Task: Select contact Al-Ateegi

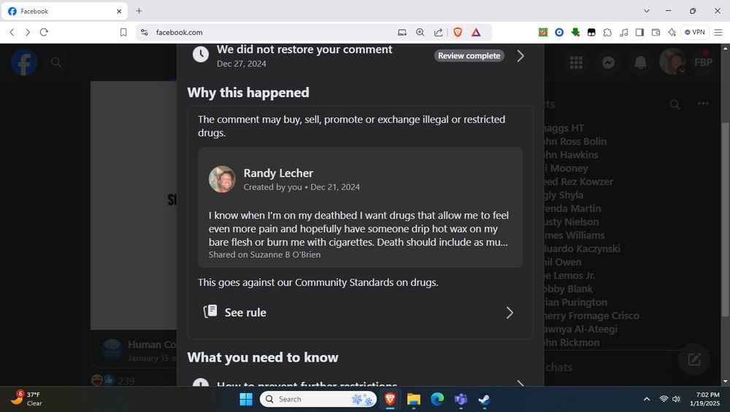Action: coord(581,329)
